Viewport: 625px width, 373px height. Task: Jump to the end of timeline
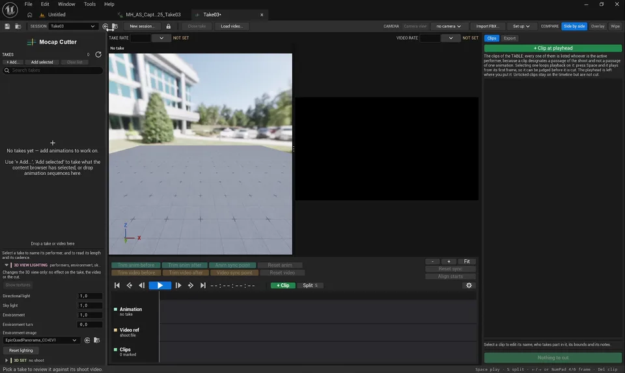click(x=203, y=285)
